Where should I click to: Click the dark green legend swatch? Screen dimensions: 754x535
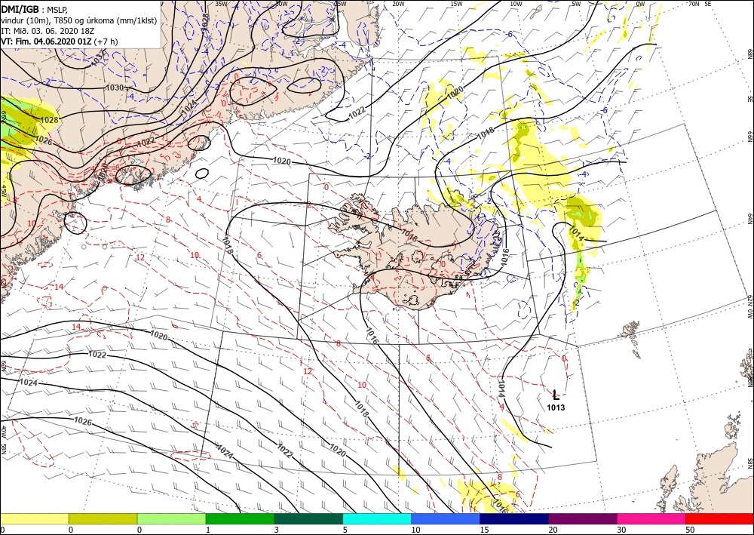308,518
